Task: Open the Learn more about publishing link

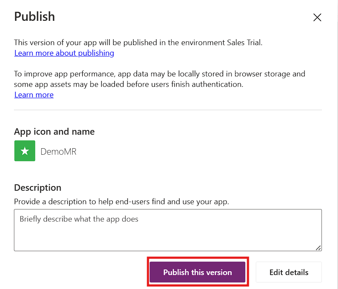Action: tap(64, 53)
